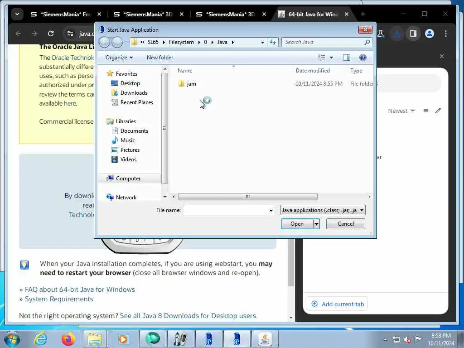
Task: Open the Newest sort option in side panel
Action: point(401,111)
